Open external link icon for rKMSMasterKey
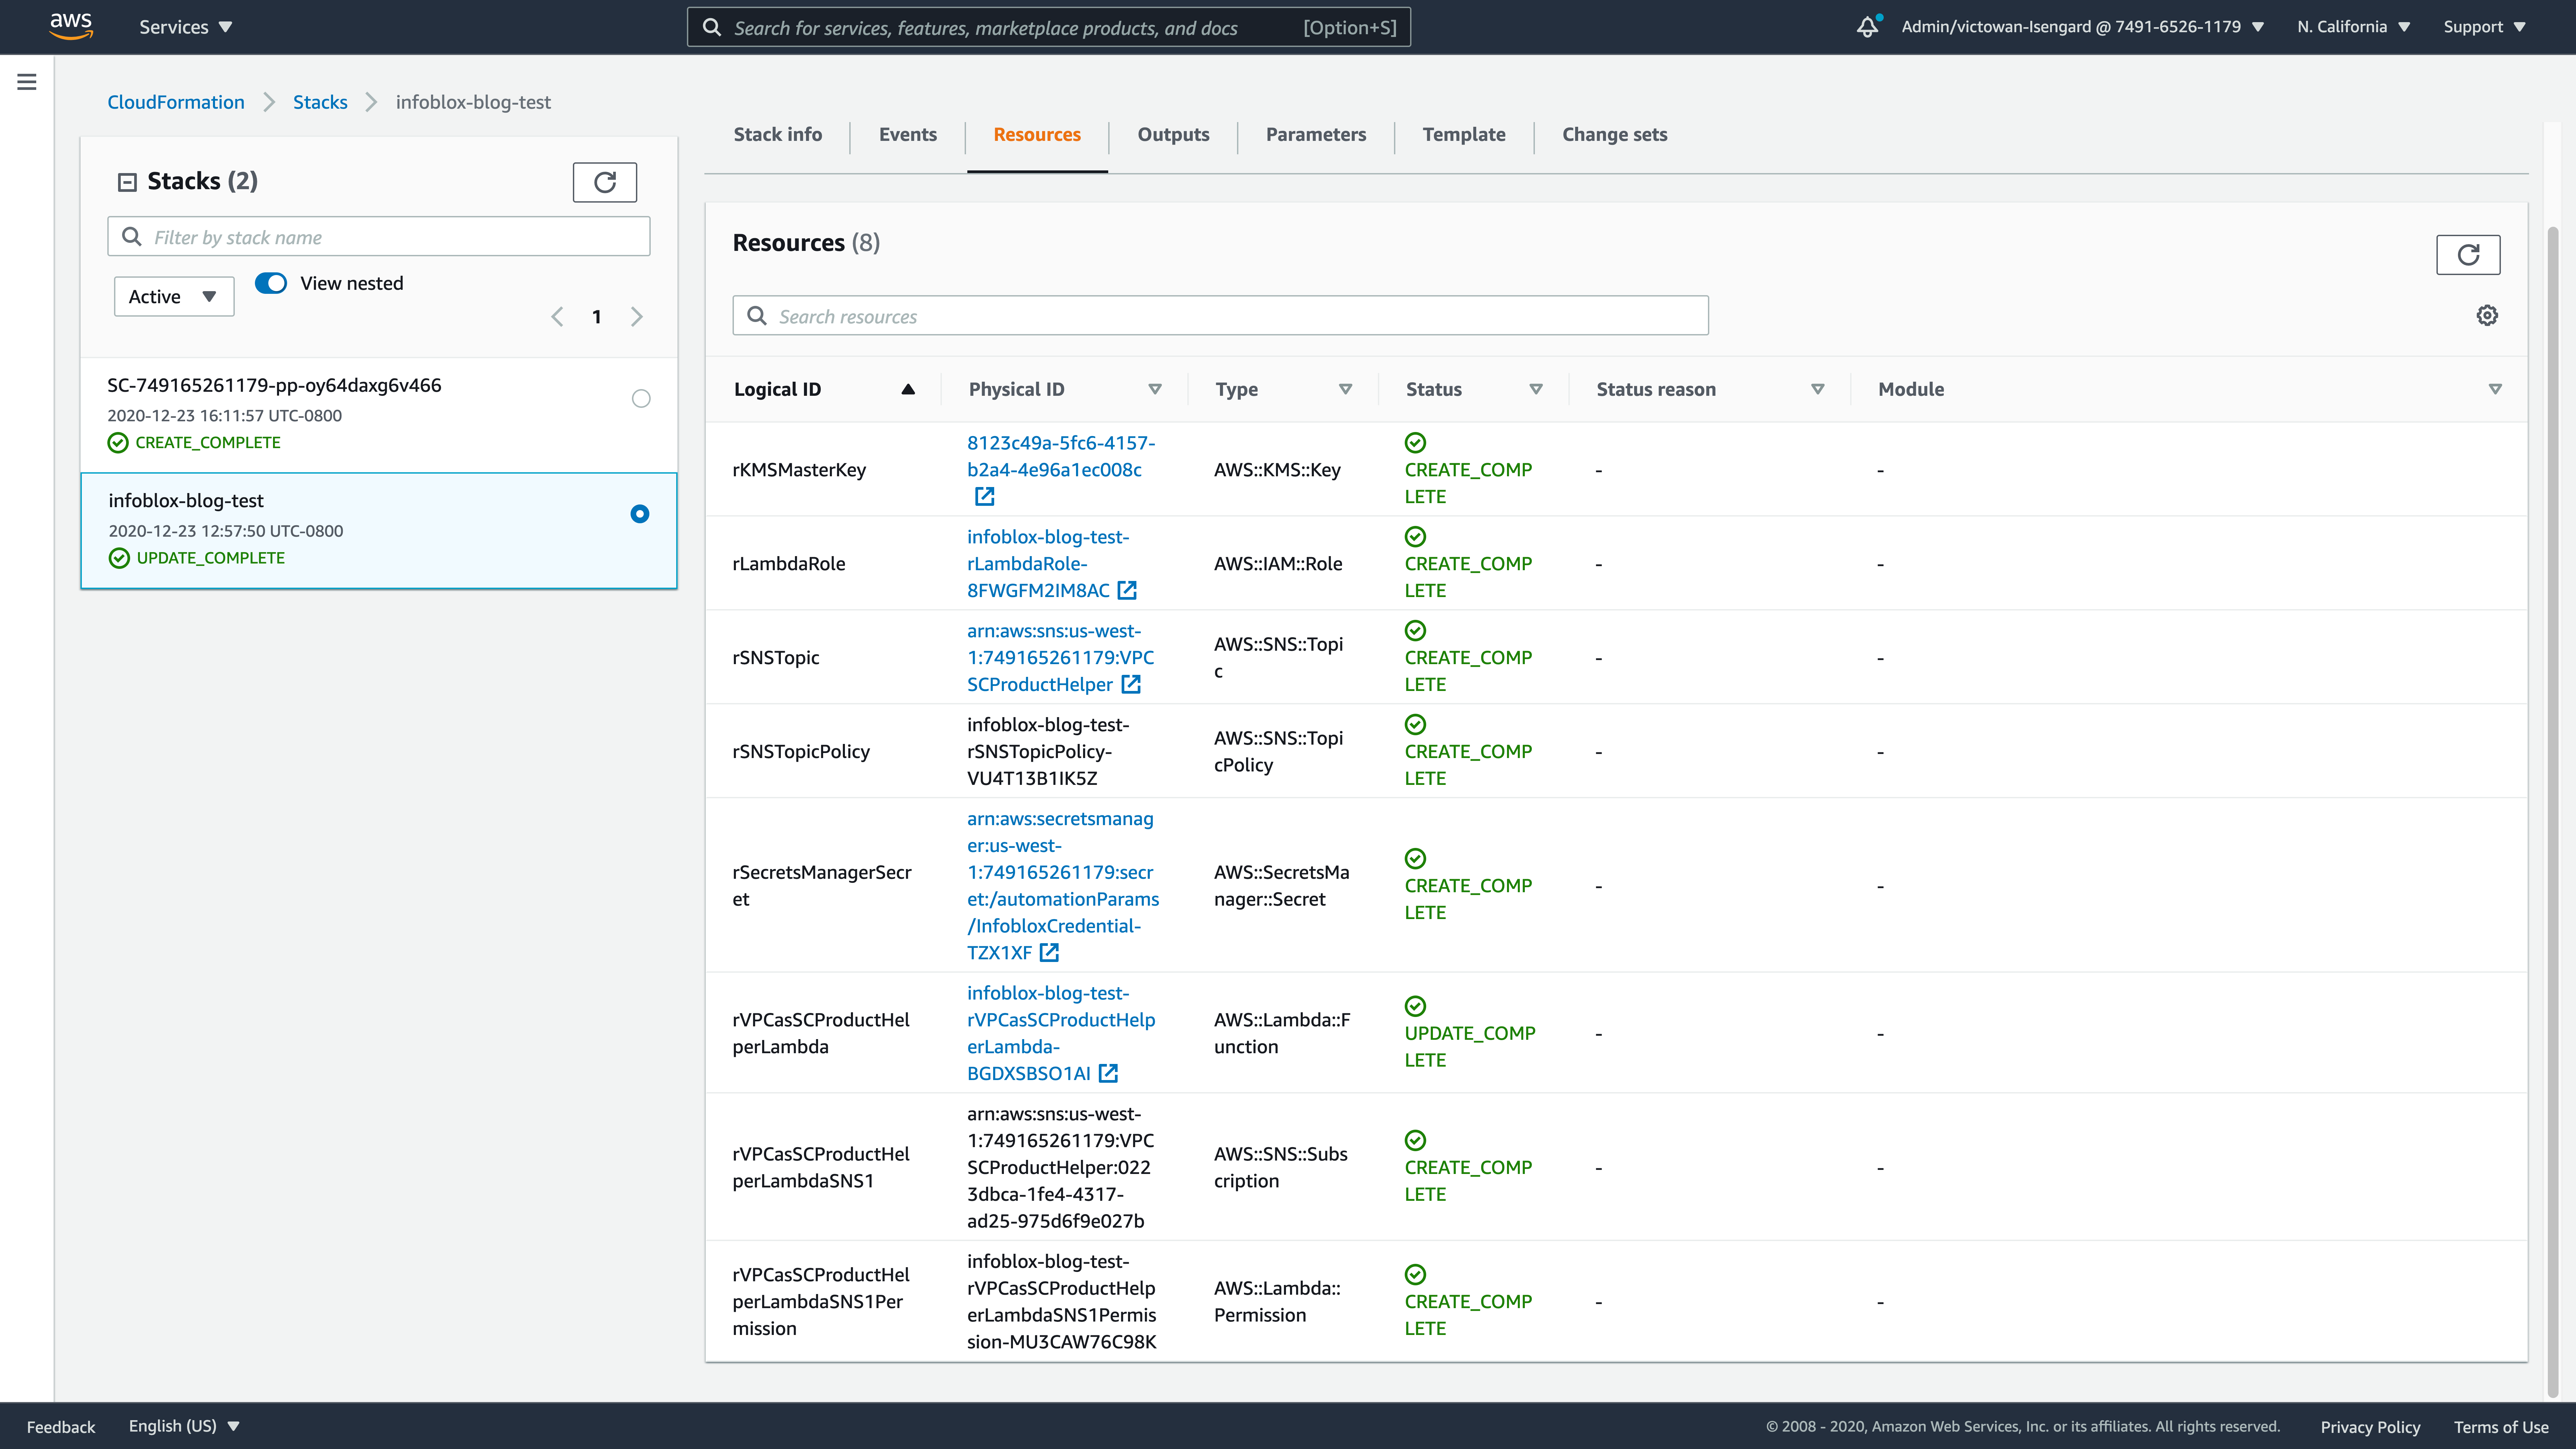Screen dimensions: 2576x1449 coord(985,496)
